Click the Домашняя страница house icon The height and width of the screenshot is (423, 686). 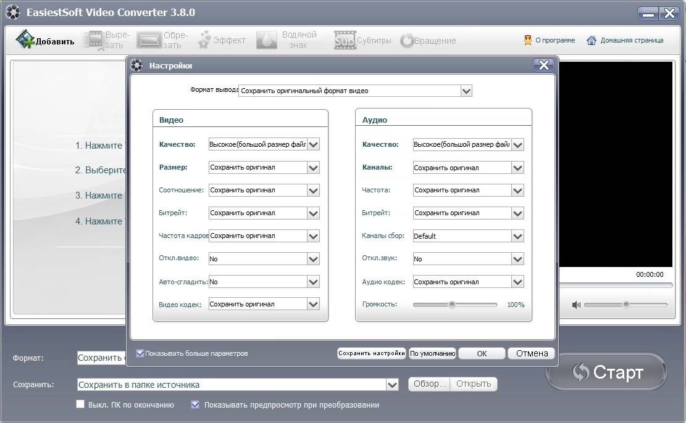[592, 40]
